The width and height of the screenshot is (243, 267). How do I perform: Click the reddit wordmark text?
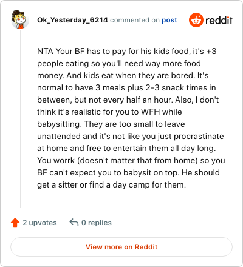pos(219,20)
